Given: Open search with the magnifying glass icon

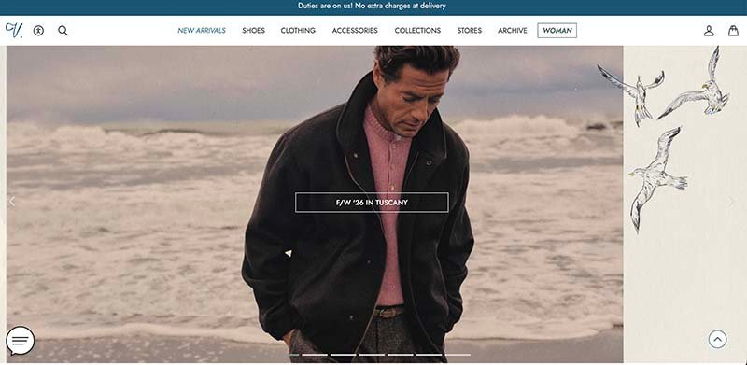Looking at the screenshot, I should tap(63, 31).
